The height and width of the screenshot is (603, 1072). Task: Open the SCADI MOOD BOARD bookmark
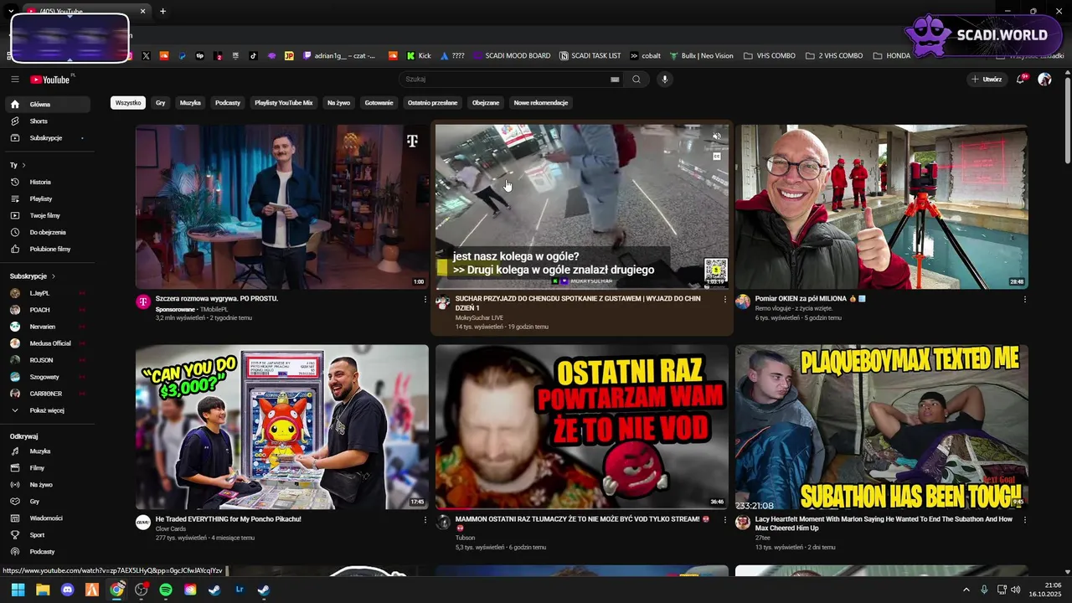(x=511, y=56)
